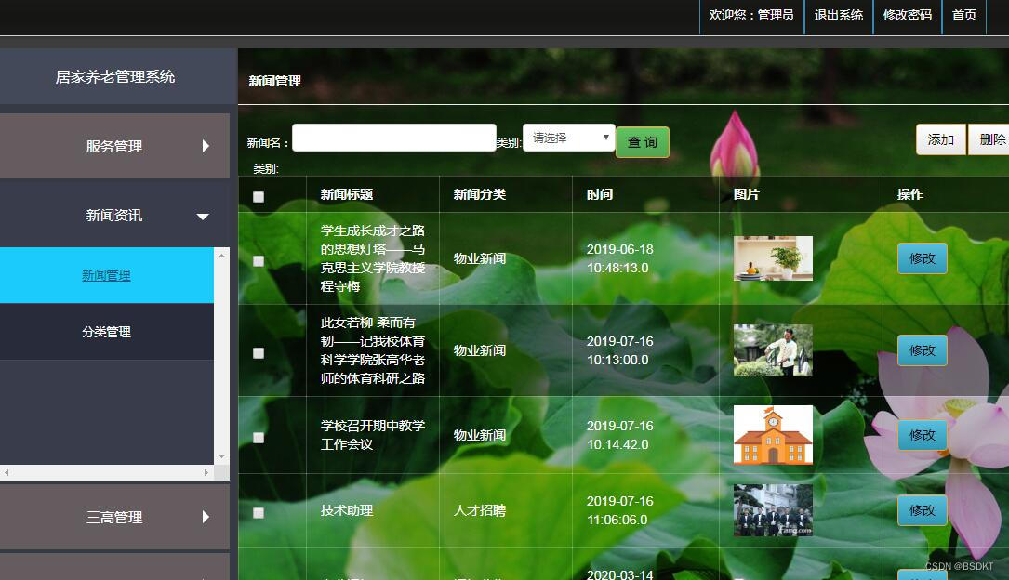Viewport: 1009px width, 580px height.
Task: Check the row for 此女若柳 柔而有韧 news
Action: (259, 353)
